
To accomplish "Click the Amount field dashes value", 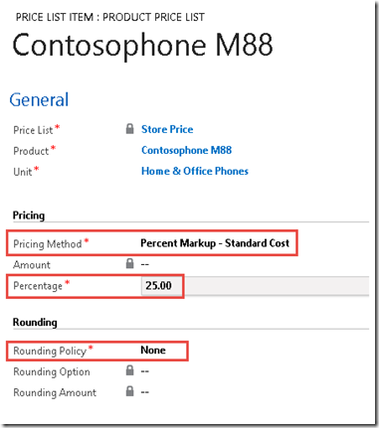I will (145, 264).
